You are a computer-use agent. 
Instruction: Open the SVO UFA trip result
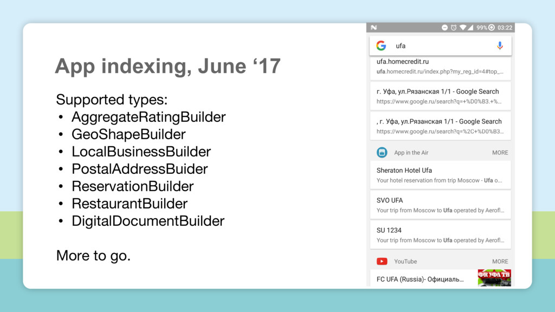[440, 205]
